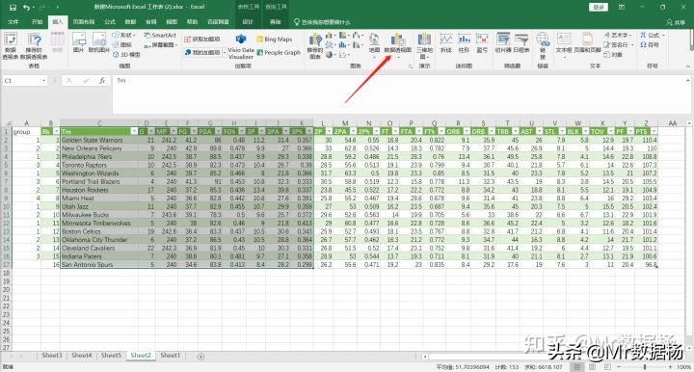The height and width of the screenshot is (372, 694).
Task: Open the Bing Maps add-in
Action: tap(275, 40)
